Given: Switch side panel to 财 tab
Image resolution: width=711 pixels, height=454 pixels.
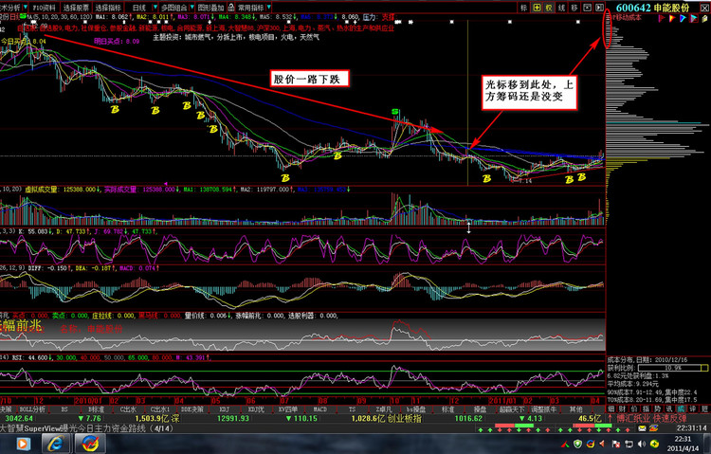Looking at the screenshot, I should pos(623,409).
